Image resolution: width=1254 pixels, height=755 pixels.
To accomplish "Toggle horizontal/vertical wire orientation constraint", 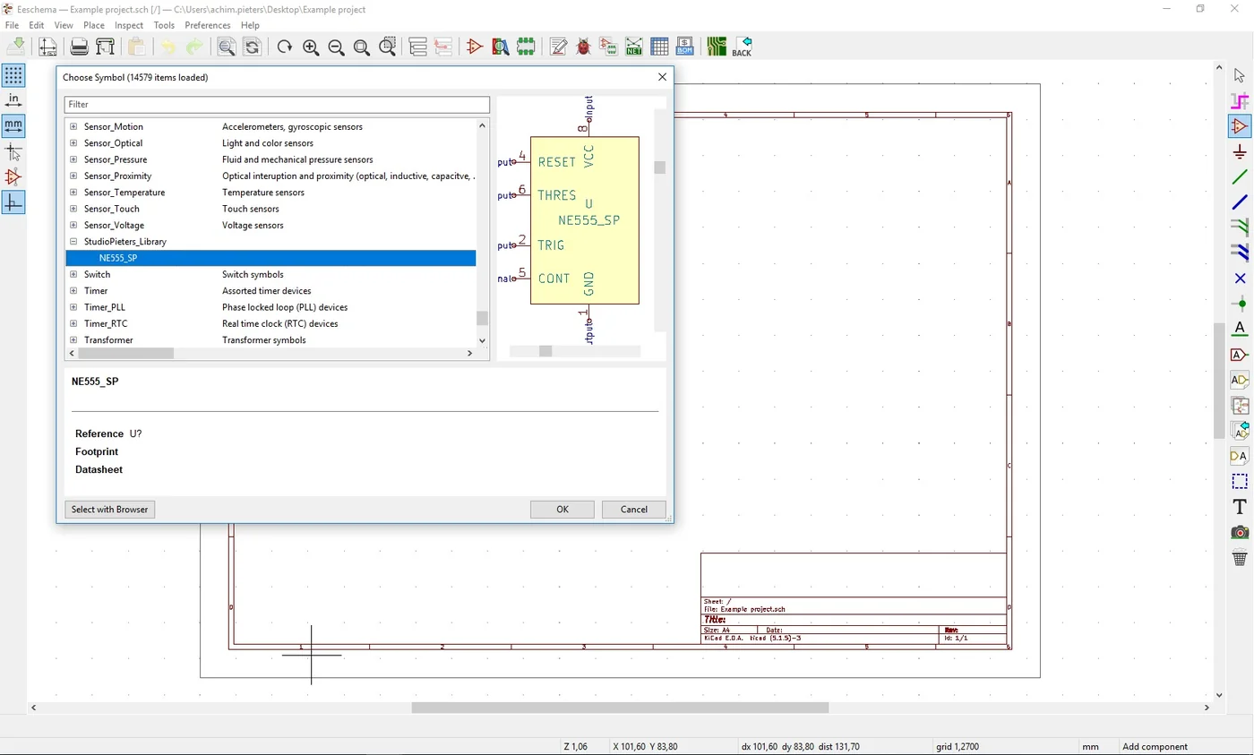I will 13,203.
